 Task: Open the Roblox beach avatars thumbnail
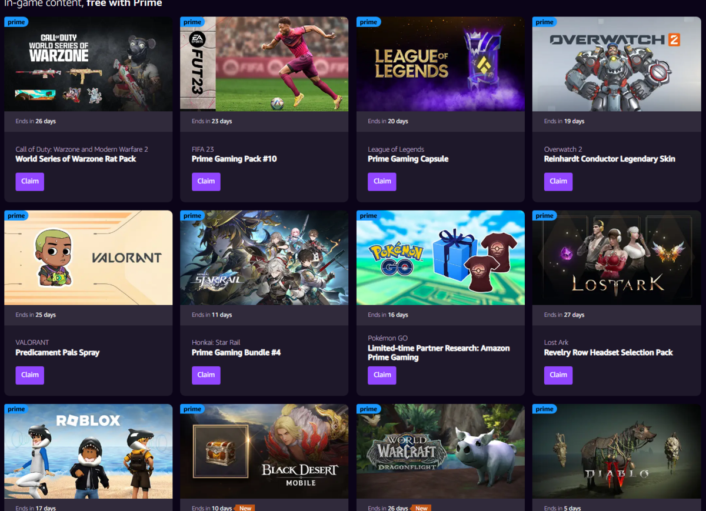pyautogui.click(x=88, y=451)
